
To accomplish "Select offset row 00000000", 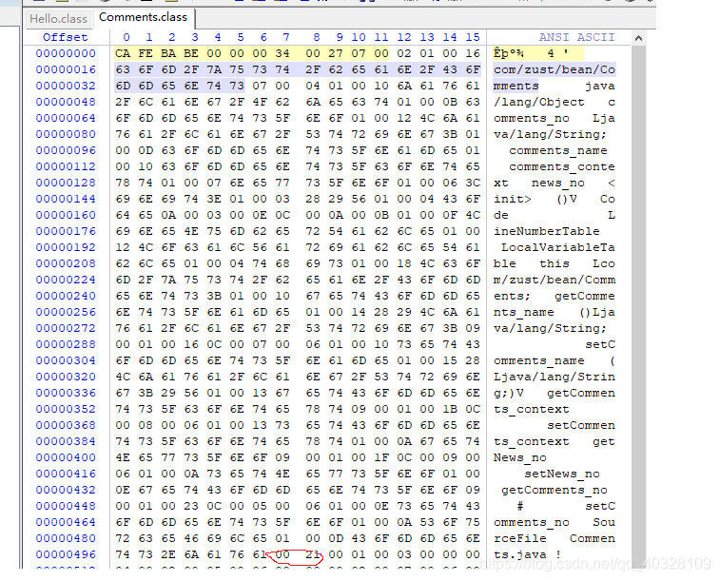I will tap(66, 53).
